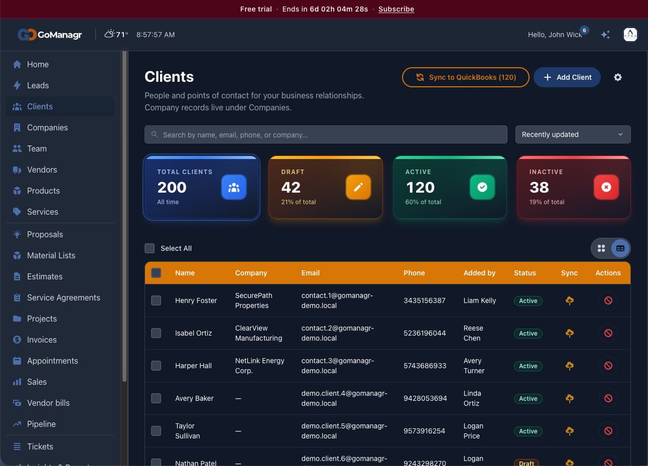Open Products in sidebar
Viewport: 648px width, 466px height.
click(x=60, y=191)
